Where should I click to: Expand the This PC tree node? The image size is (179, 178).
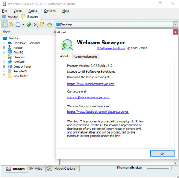4,52
